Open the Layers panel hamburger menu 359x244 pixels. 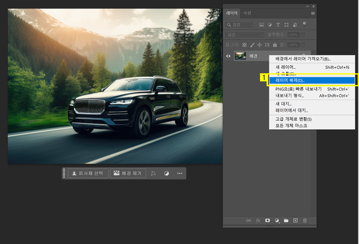[x=313, y=13]
